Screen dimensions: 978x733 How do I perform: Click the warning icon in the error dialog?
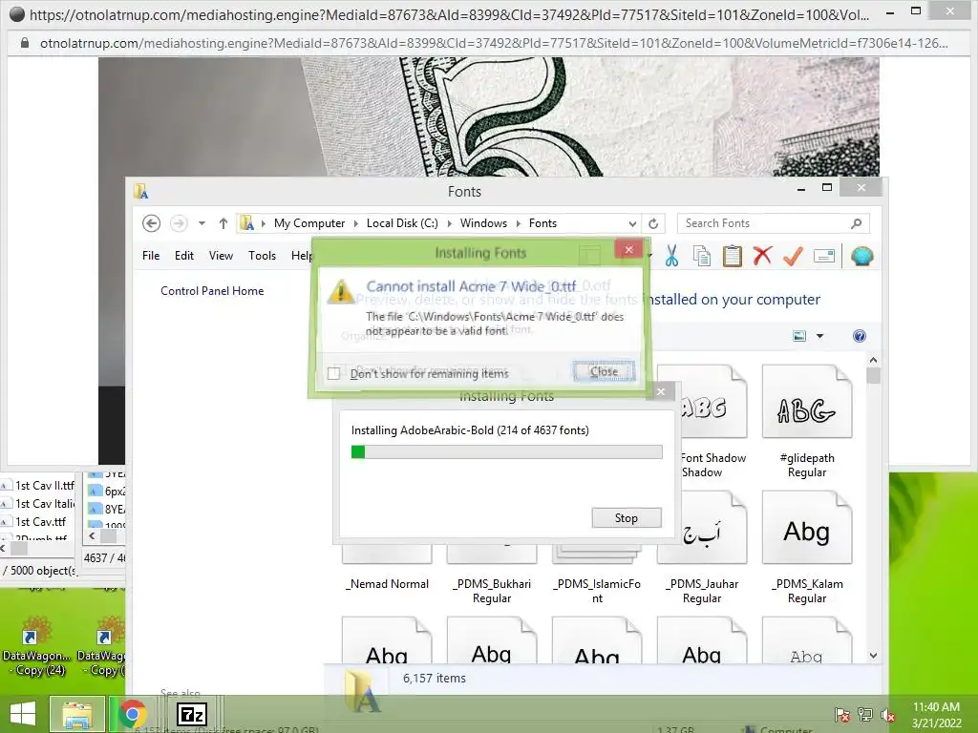341,291
